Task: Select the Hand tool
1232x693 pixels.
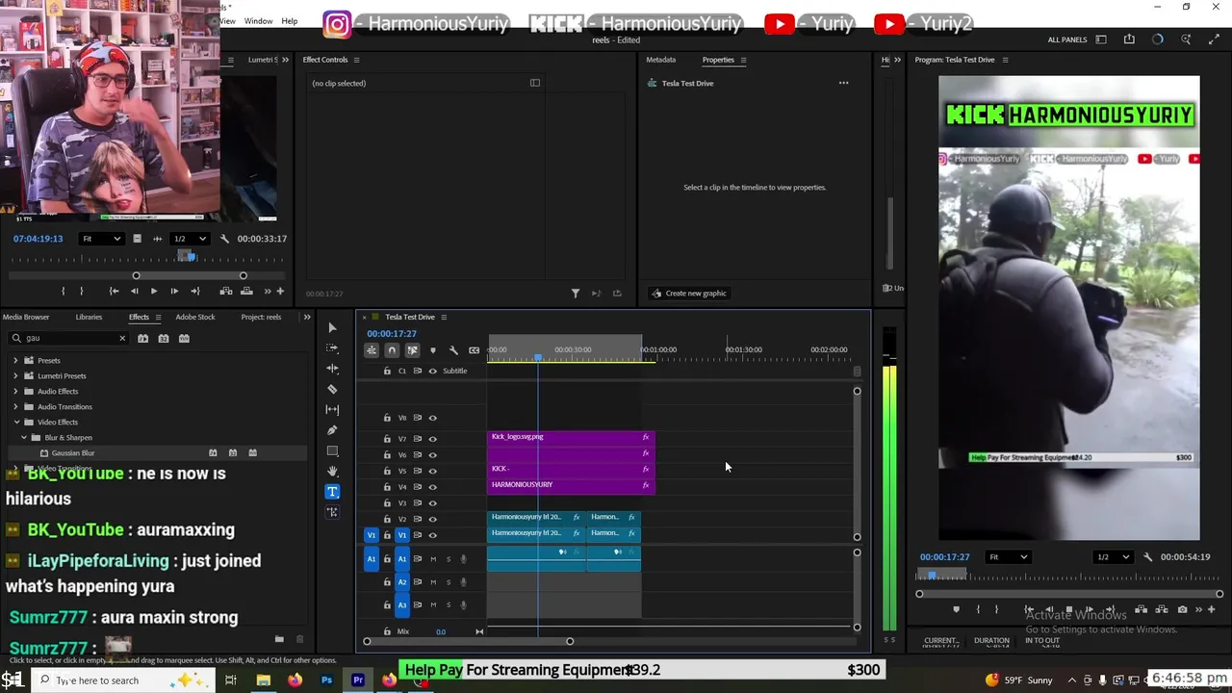Action: (x=332, y=472)
